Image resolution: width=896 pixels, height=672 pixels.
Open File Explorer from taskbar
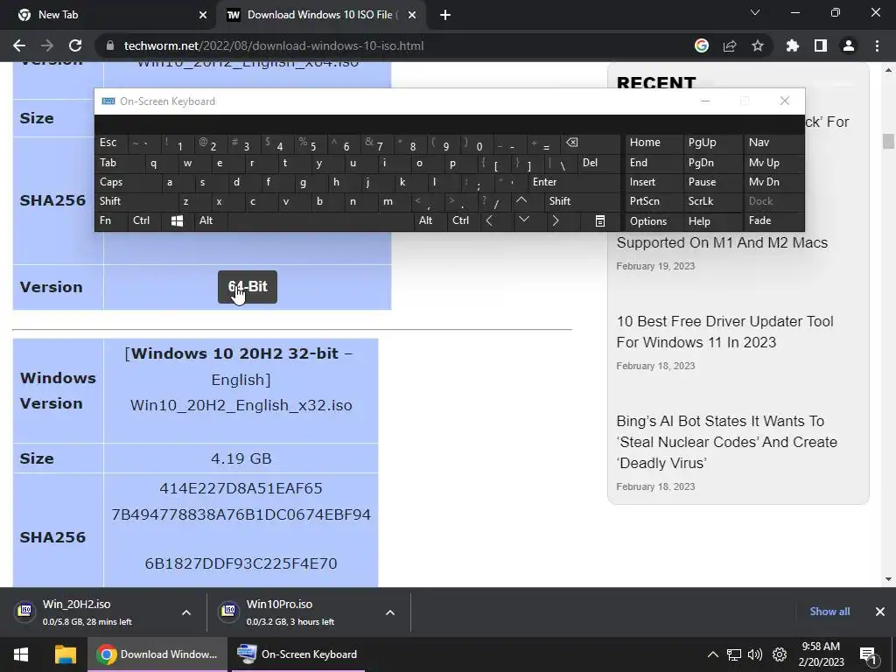tap(65, 654)
